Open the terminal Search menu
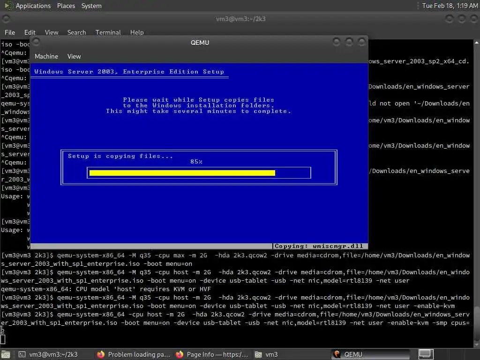Viewport: 480px width, 360px height. pos(76,32)
